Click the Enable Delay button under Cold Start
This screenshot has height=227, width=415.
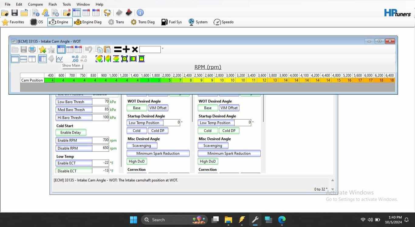[71, 132]
